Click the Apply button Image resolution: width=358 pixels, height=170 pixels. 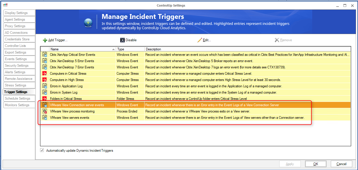tap(290, 164)
